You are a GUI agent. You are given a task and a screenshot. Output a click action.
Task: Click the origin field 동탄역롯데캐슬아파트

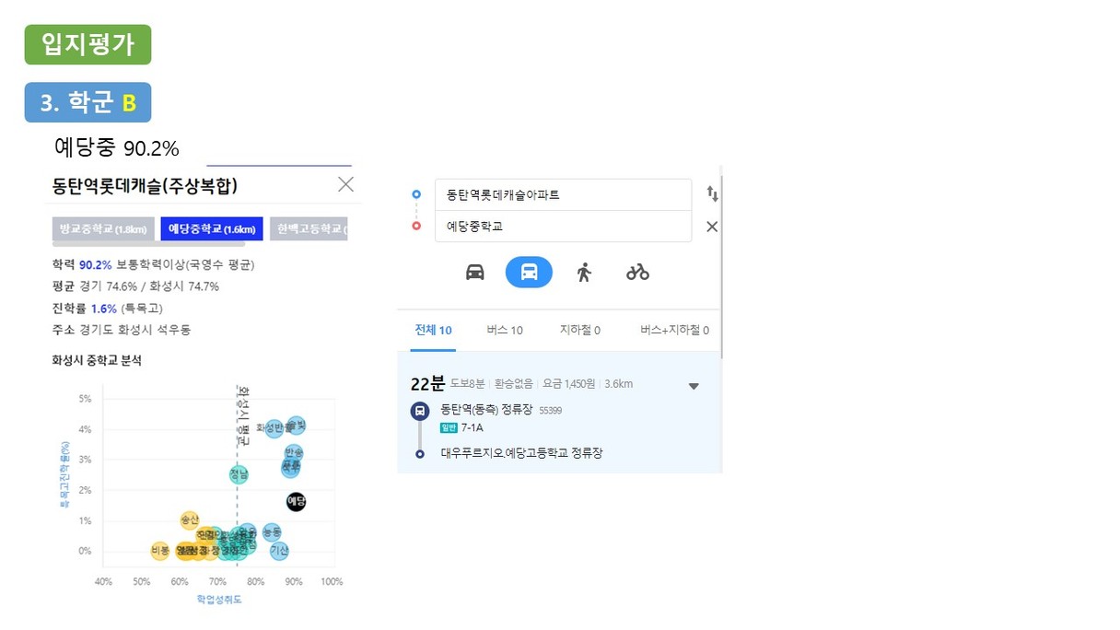coord(563,195)
